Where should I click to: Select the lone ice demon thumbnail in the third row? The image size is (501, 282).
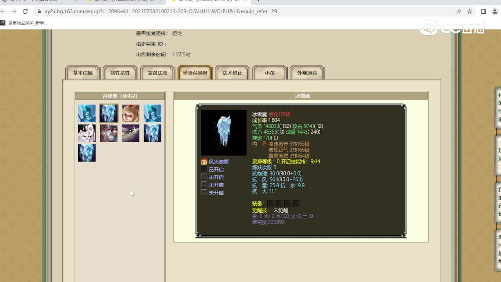(x=87, y=153)
